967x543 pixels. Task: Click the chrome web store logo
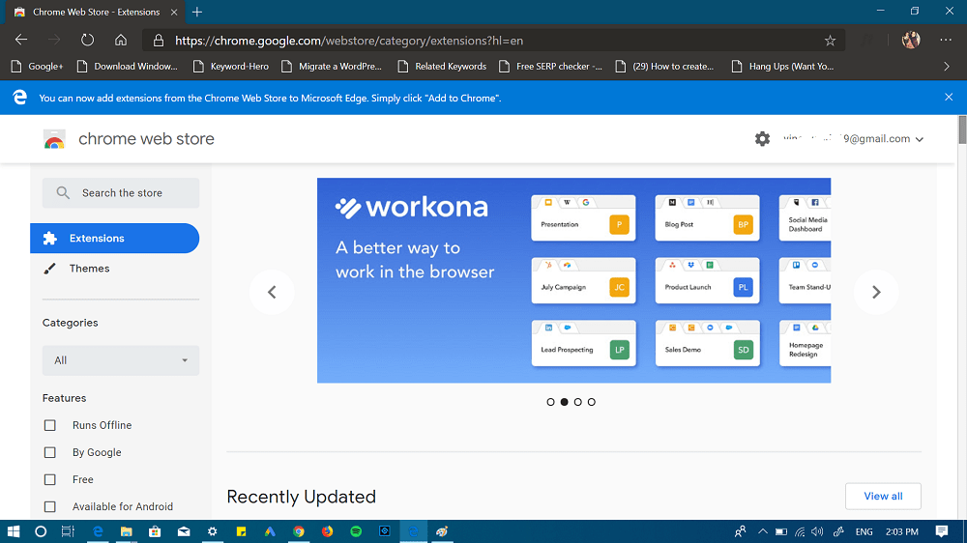54,139
